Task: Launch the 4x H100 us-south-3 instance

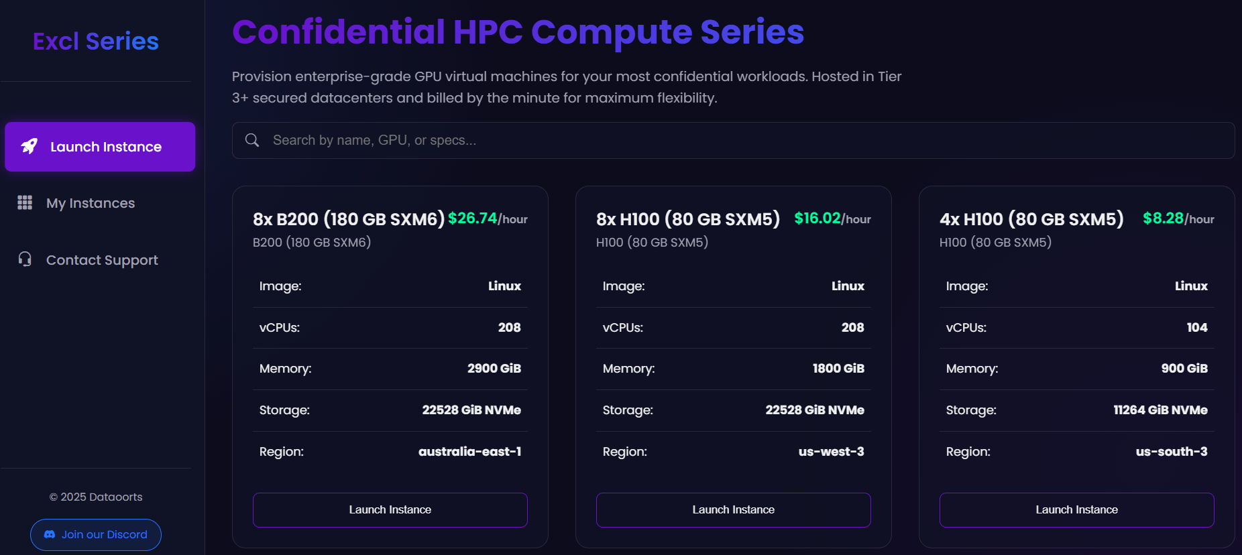Action: [x=1076, y=510]
